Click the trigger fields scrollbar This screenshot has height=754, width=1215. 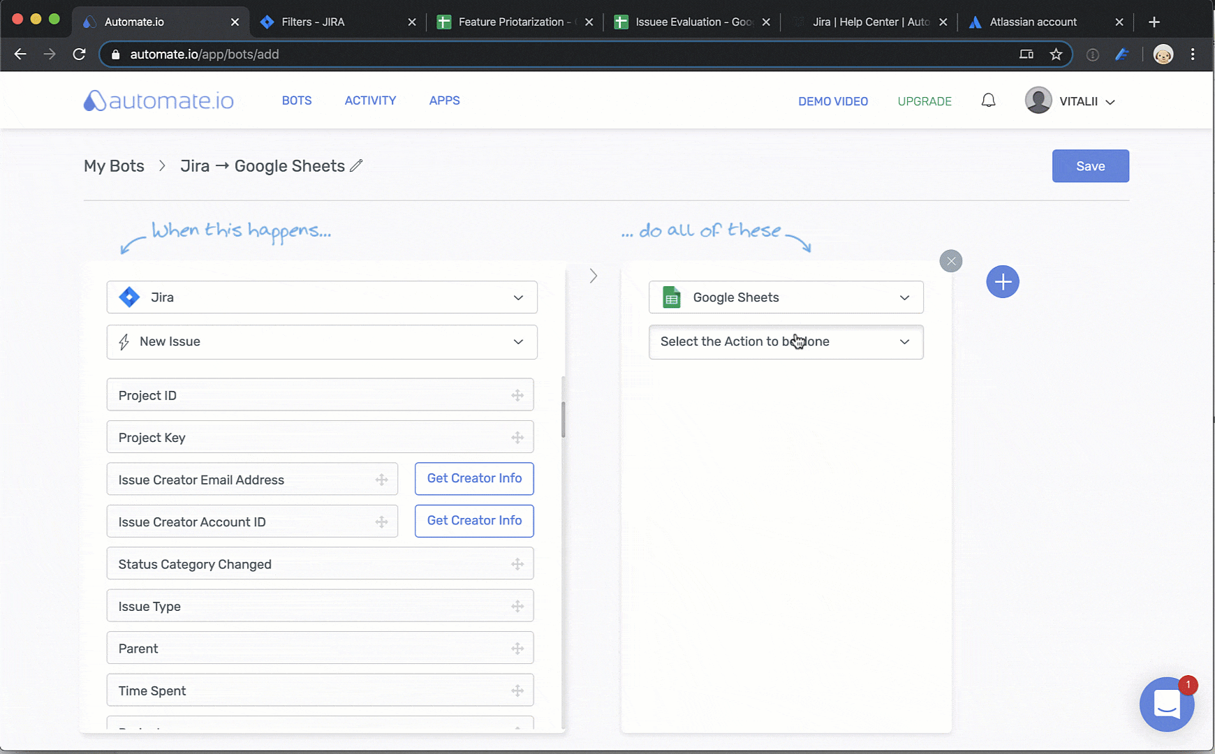563,420
